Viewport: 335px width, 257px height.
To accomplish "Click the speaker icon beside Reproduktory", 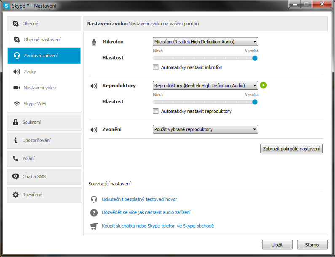I will click(x=94, y=86).
